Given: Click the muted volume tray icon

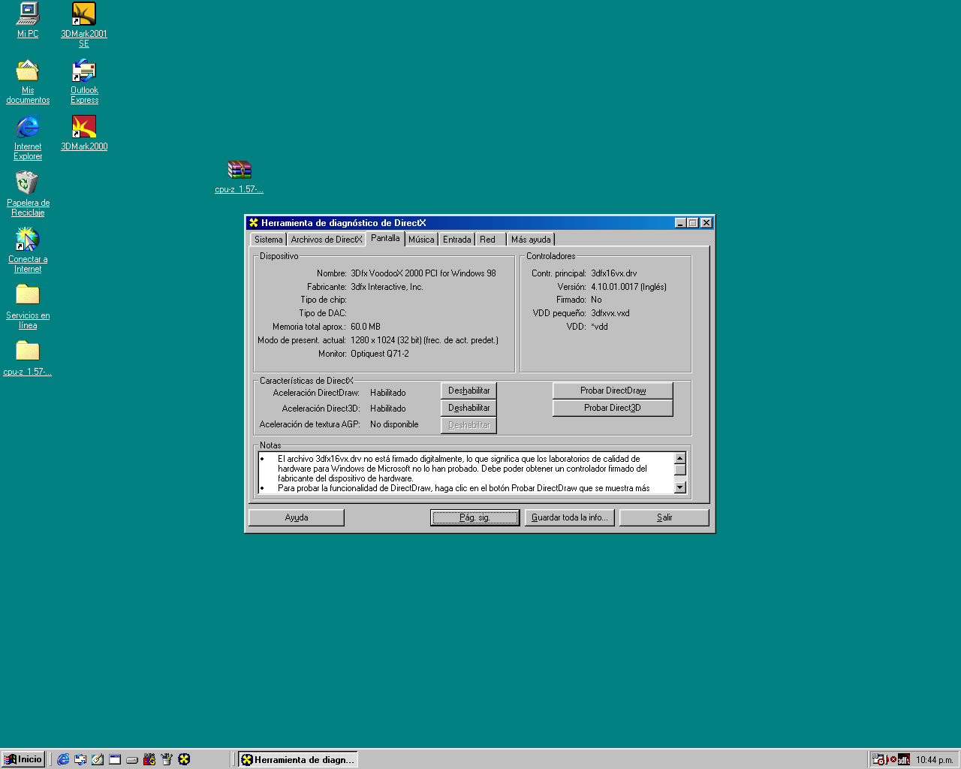Looking at the screenshot, I should pyautogui.click(x=892, y=759).
